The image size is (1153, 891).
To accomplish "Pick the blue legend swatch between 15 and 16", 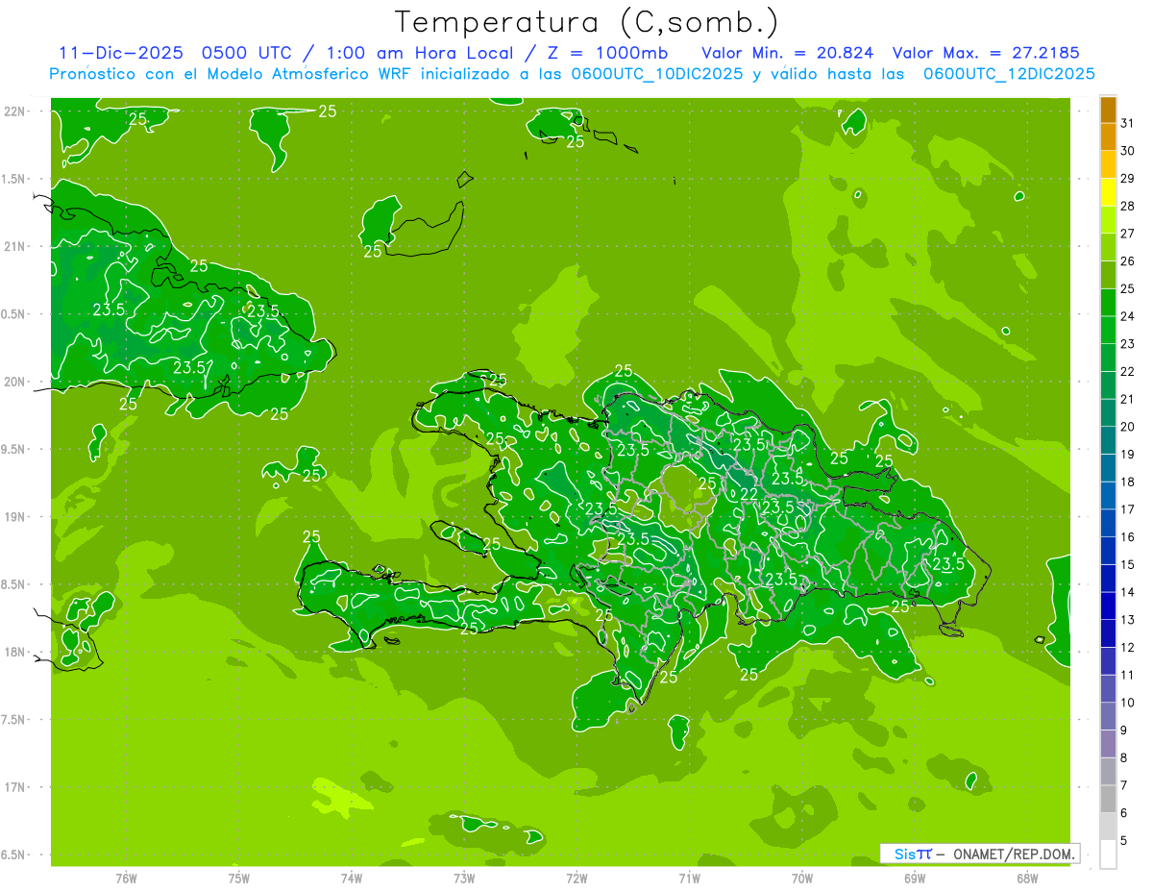I will click(1108, 551).
